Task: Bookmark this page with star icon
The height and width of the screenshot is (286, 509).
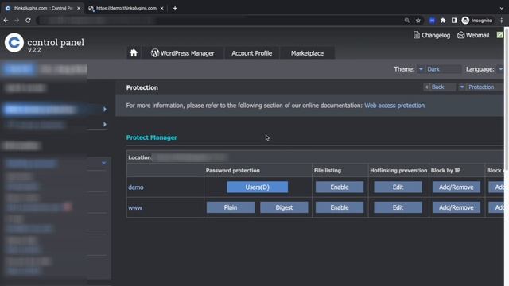Action: click(418, 21)
